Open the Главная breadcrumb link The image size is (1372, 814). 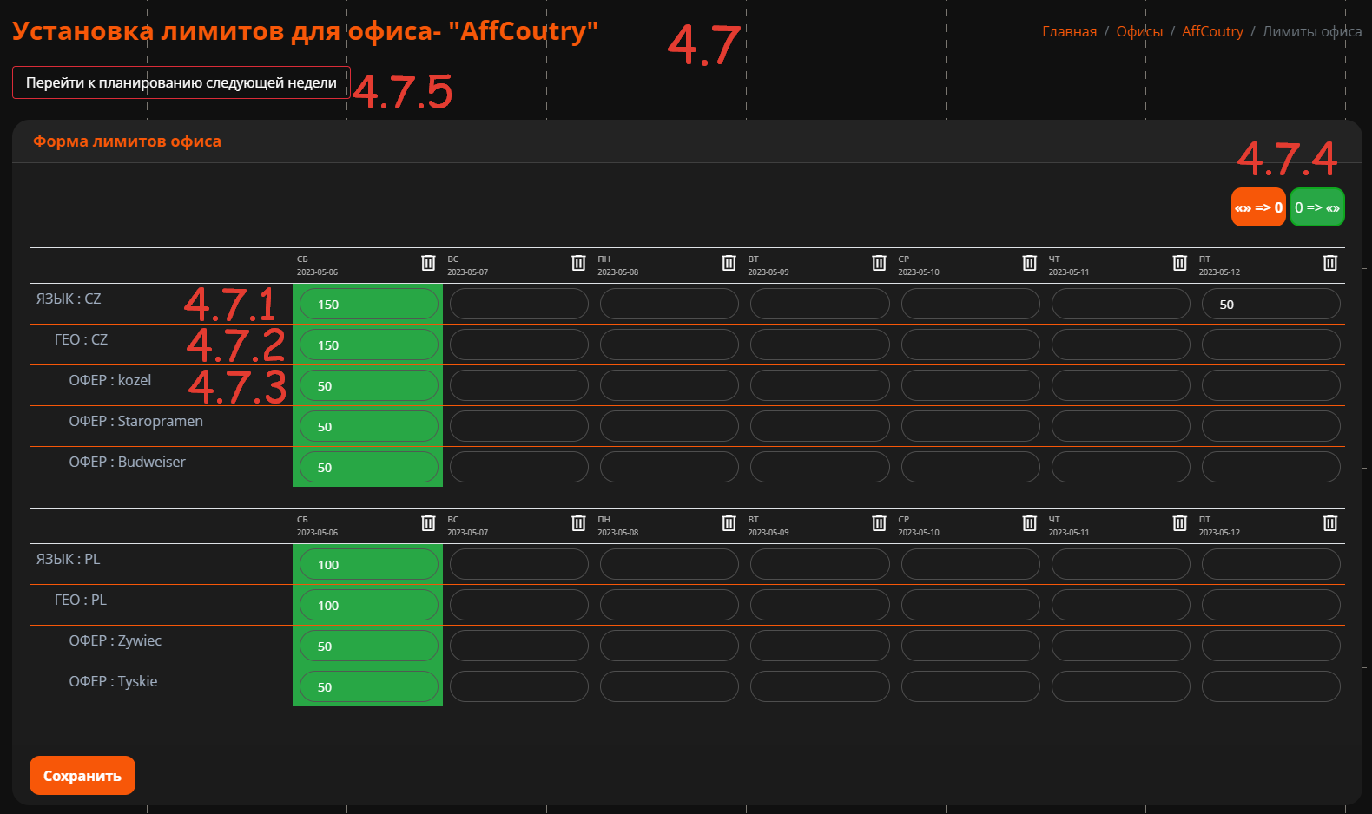(1069, 31)
